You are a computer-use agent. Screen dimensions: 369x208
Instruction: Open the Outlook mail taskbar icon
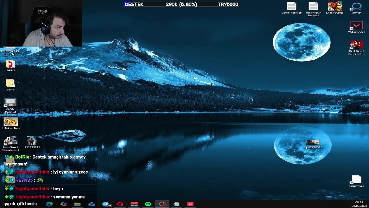click(x=92, y=204)
